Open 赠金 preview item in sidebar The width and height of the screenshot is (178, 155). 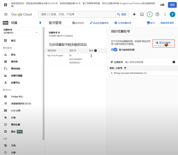coord(17,131)
